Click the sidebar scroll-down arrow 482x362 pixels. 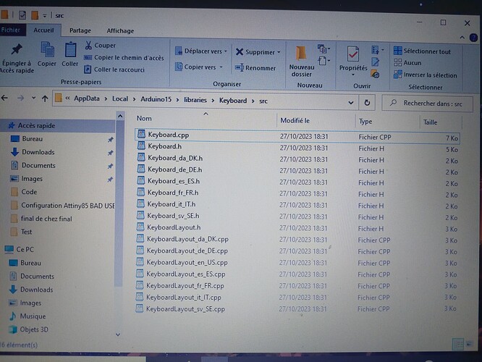pos(118,334)
